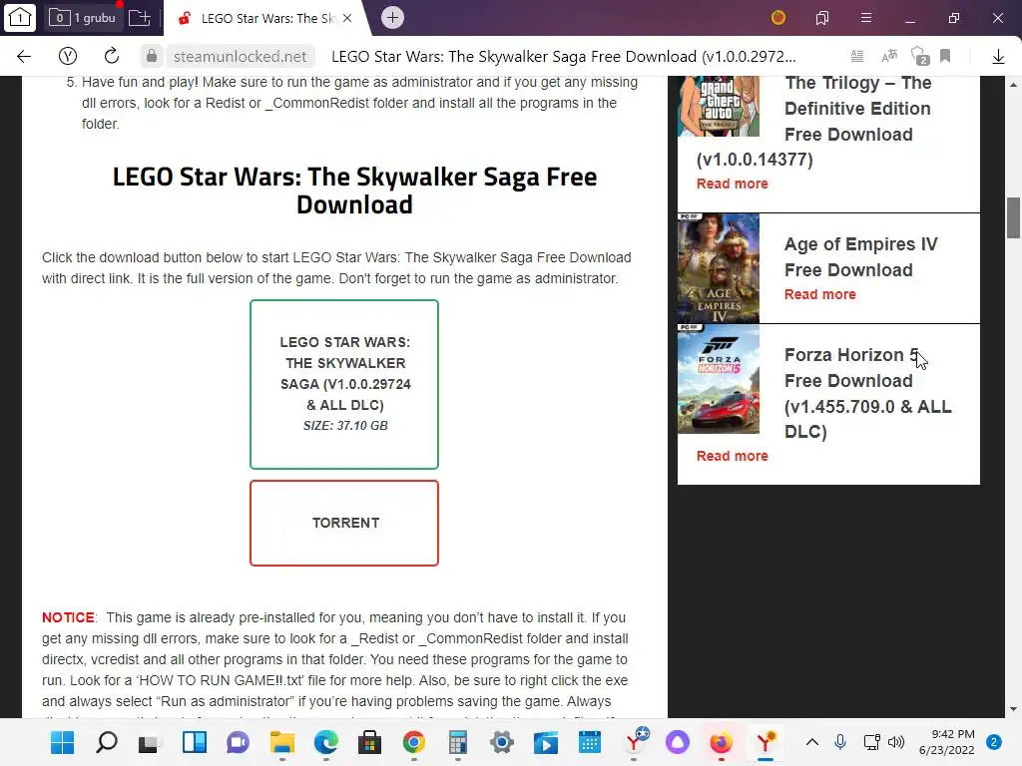
Task: Launch Firefox from taskbar
Action: pos(721,742)
